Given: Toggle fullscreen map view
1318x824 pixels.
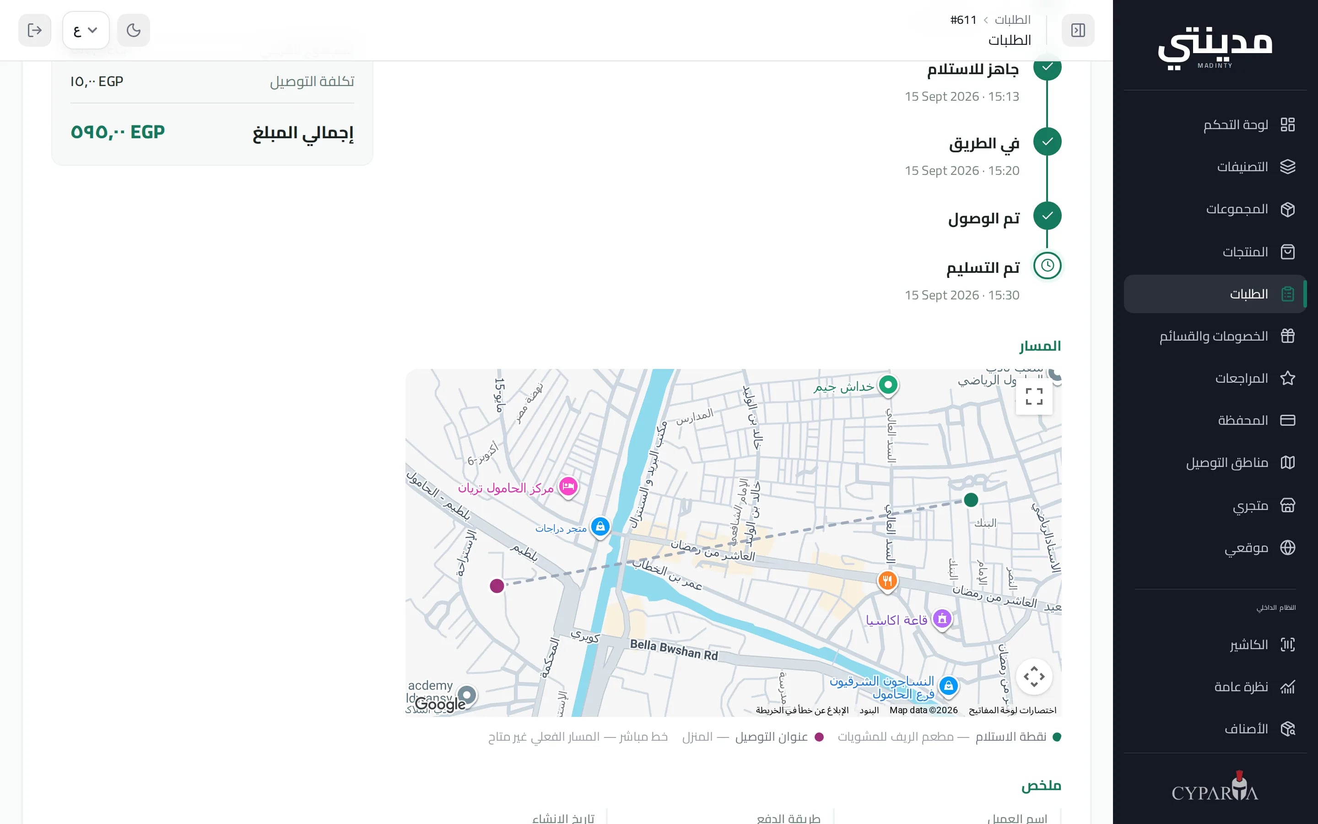Looking at the screenshot, I should (x=1034, y=396).
